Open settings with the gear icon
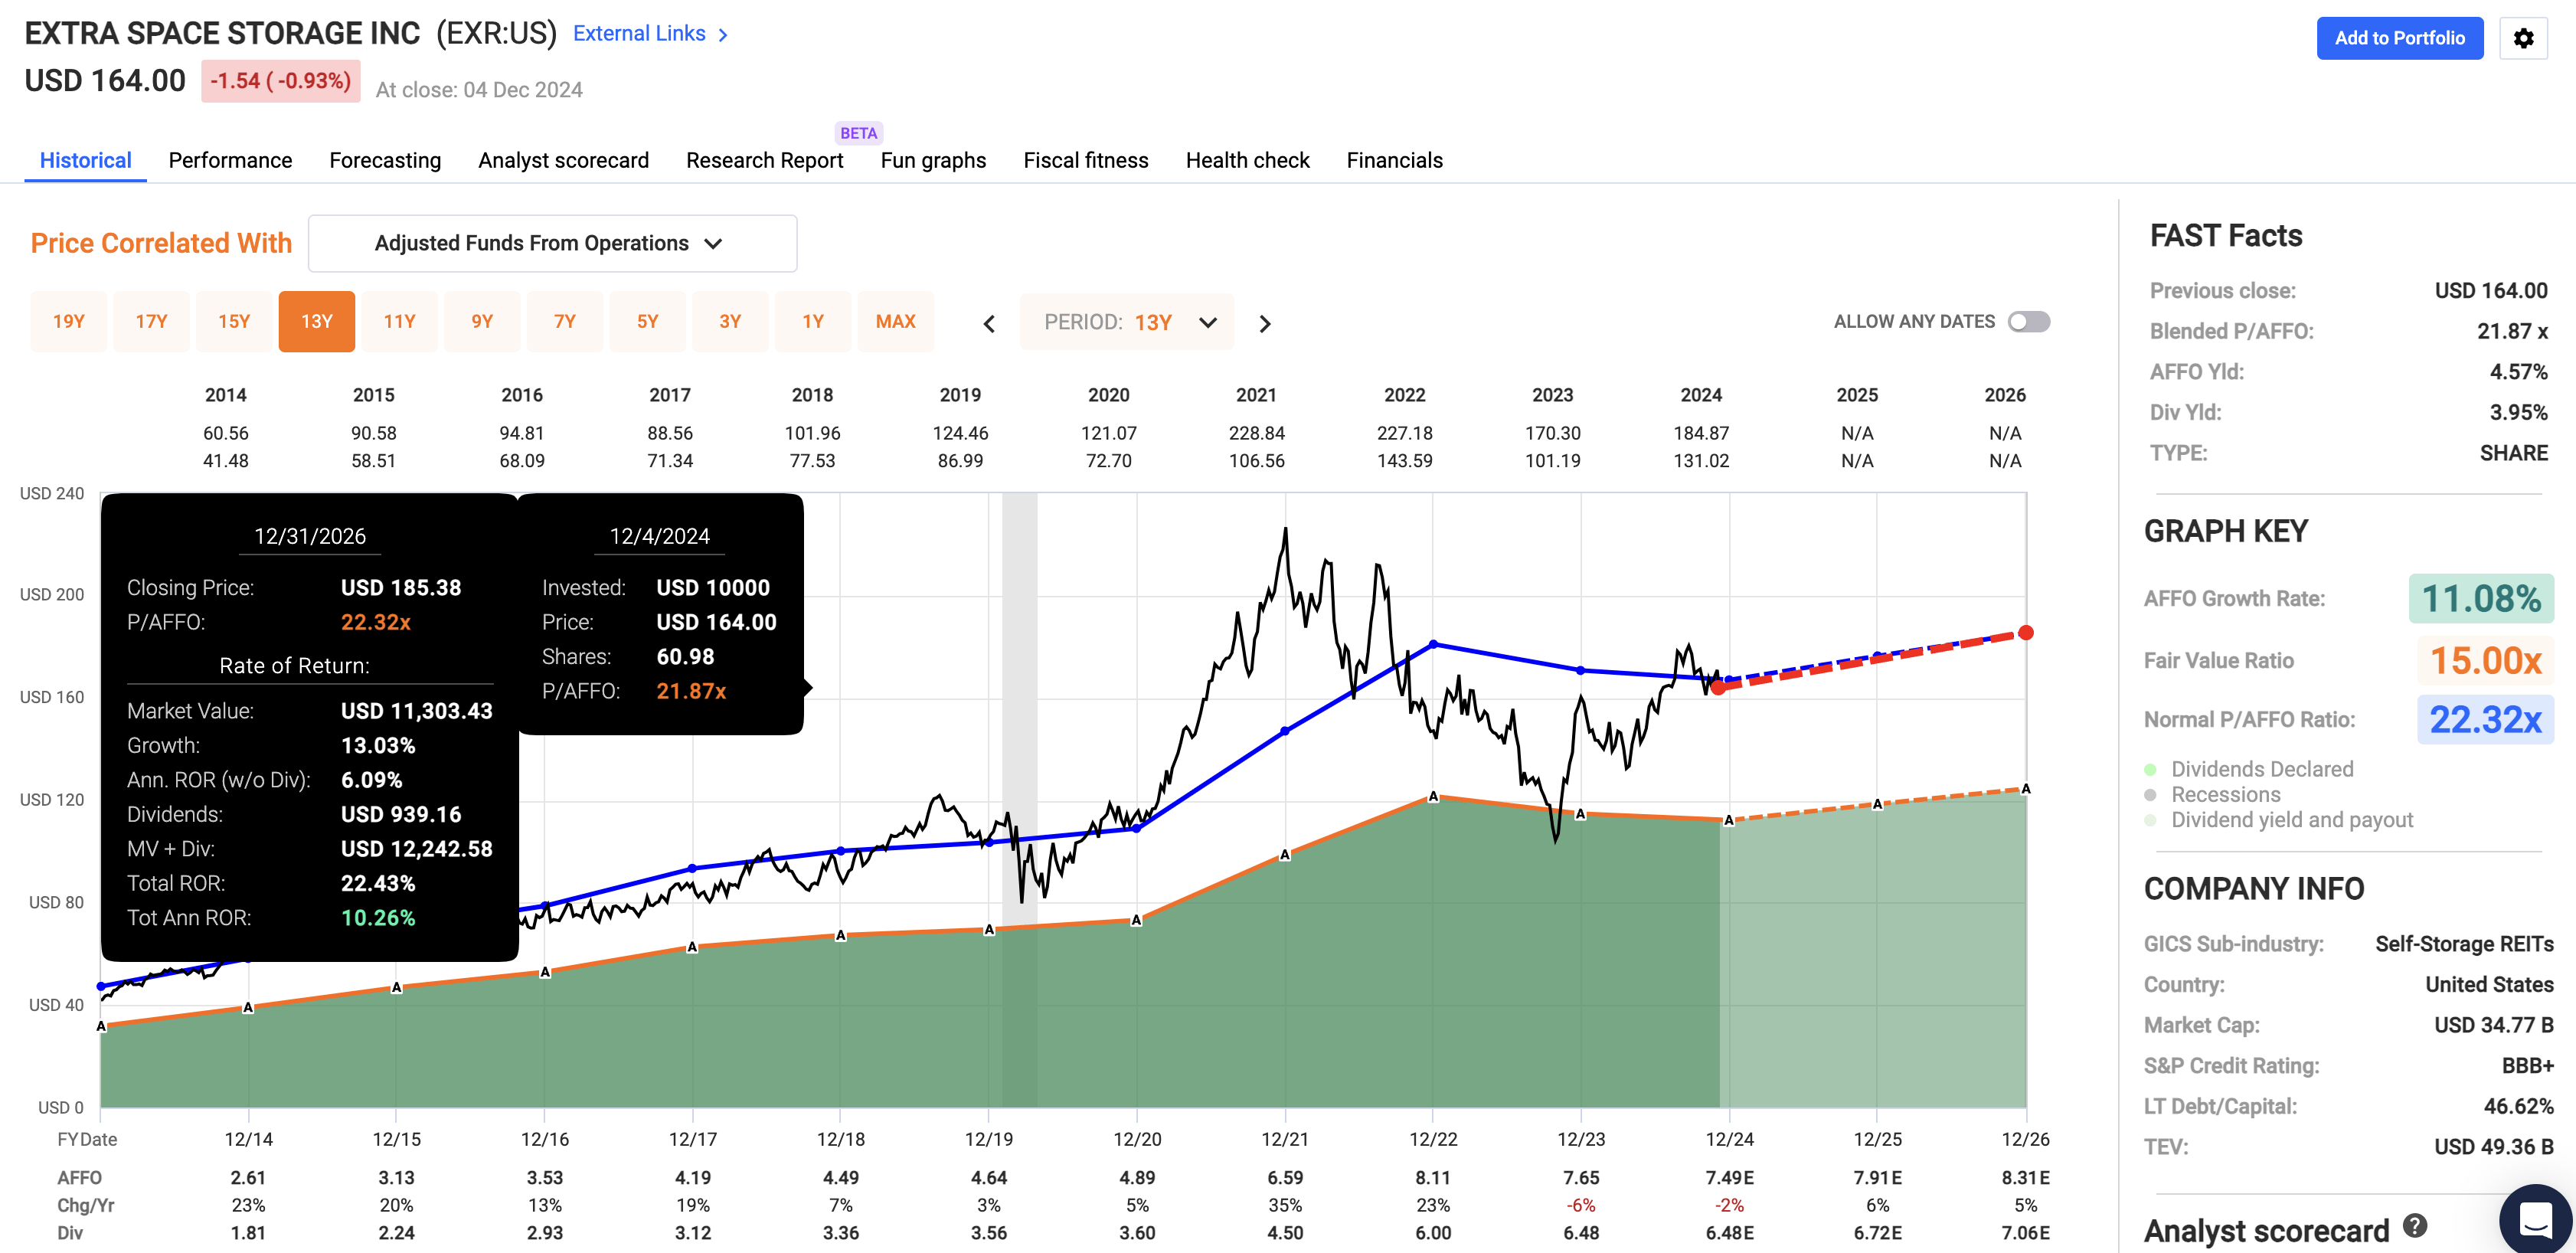2576x1253 pixels. 2524,38
